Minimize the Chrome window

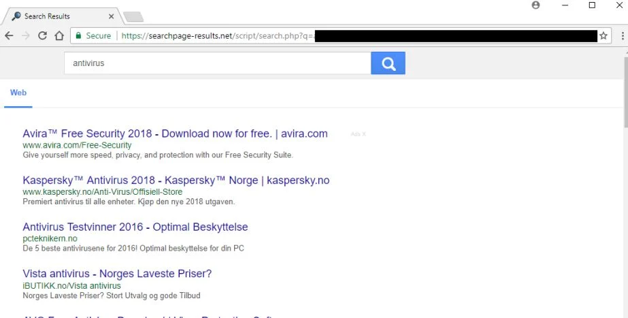coord(565,5)
